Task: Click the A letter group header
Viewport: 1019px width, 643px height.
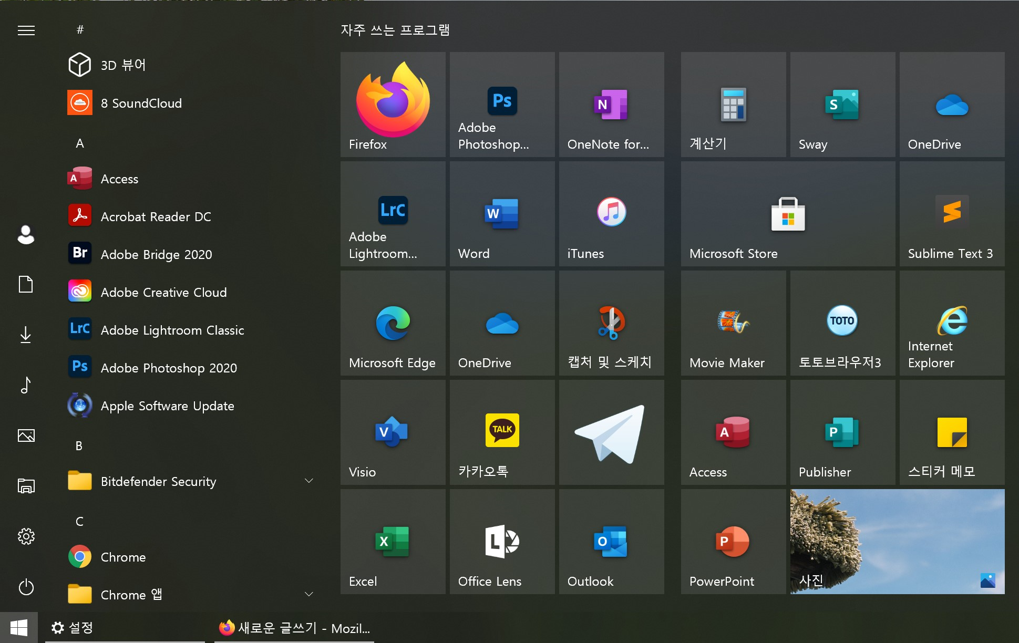Action: 80,143
